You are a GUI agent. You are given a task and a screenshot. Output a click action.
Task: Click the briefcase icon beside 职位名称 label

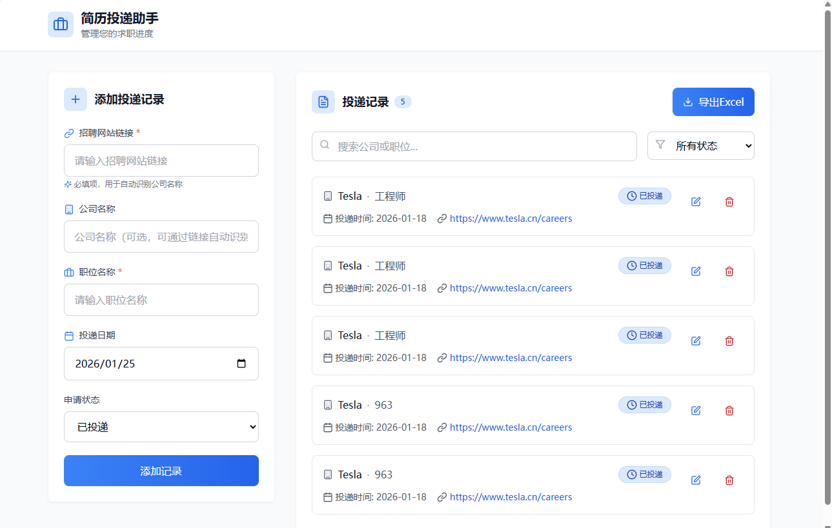(69, 273)
